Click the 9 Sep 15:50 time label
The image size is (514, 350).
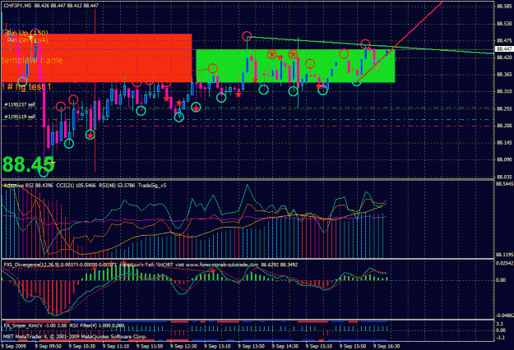tap(353, 346)
